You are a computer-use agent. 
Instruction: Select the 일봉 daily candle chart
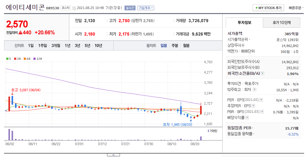point(164,45)
